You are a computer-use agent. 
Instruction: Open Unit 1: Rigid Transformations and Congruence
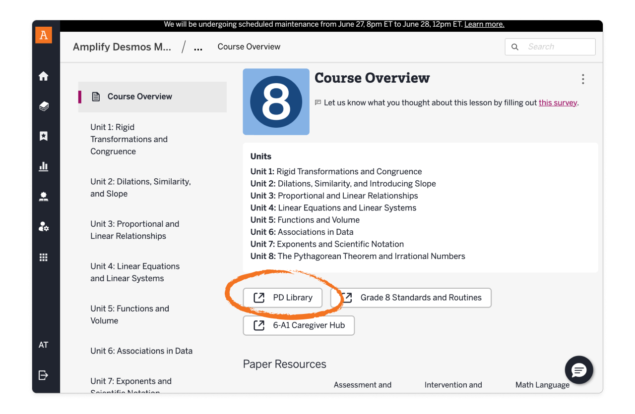coord(129,139)
